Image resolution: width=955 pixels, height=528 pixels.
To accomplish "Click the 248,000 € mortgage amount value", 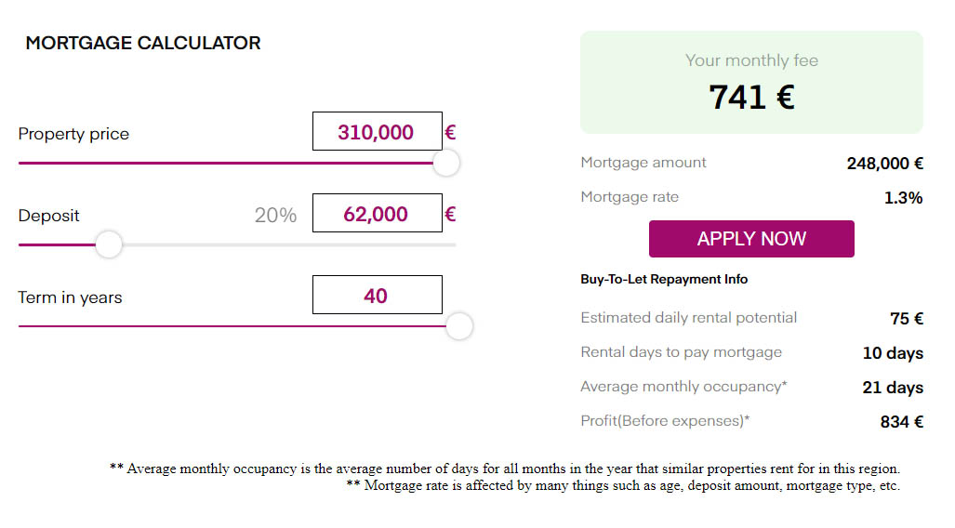I will pos(884,164).
